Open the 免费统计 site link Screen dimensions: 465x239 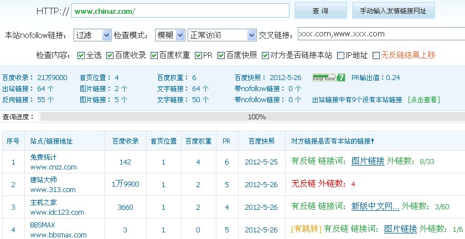pyautogui.click(x=43, y=157)
